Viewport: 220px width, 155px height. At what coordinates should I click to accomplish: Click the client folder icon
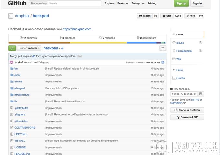12,75
